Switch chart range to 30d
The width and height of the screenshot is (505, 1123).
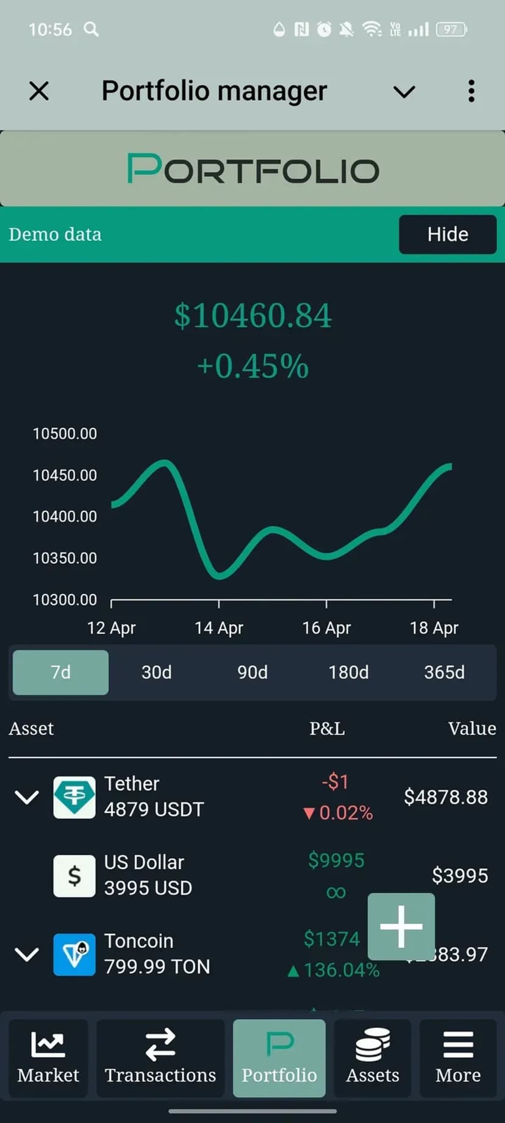[x=157, y=673]
